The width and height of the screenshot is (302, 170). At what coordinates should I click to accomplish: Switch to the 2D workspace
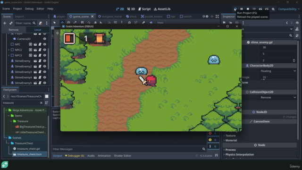120,9
